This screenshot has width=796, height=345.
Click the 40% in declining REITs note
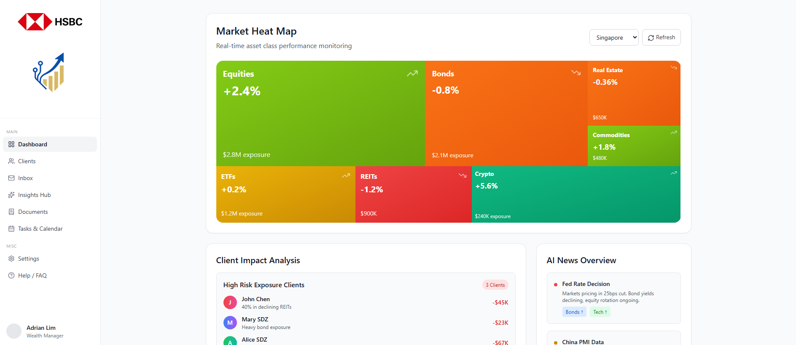[266, 307]
